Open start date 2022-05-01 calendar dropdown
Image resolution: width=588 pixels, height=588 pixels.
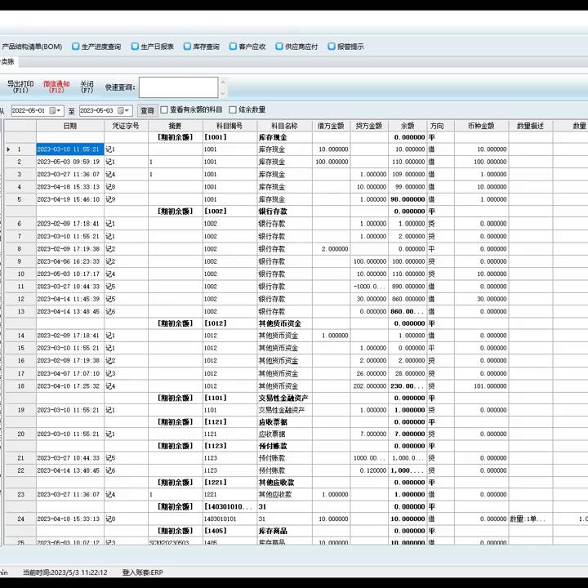(x=56, y=110)
